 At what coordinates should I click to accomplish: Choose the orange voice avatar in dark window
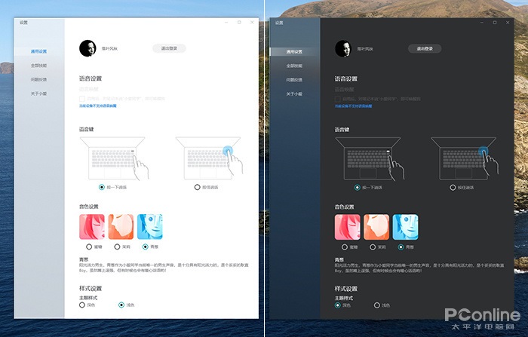click(376, 227)
